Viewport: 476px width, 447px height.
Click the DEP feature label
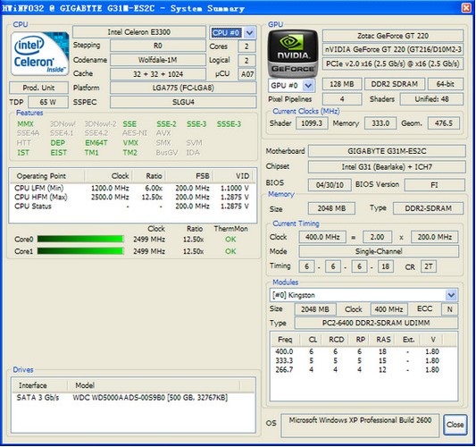click(58, 143)
